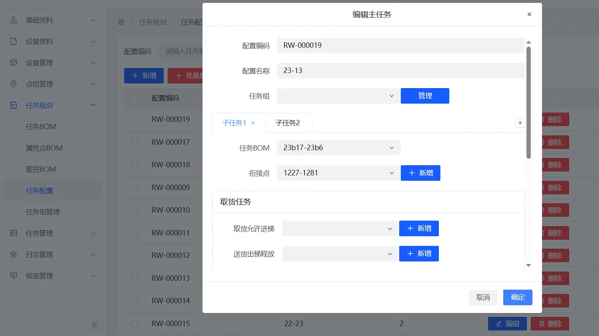This screenshot has height=336, width=599.
Task: Expand the 取货允许进梯 dropdown
Action: 339,229
